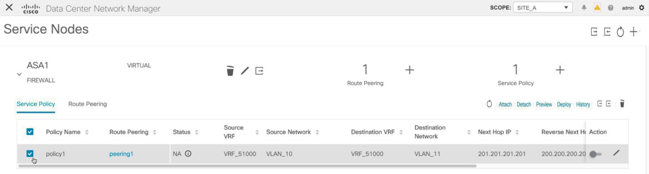The width and height of the screenshot is (649, 174).
Task: Edit ASA1 node with pencil icon
Action: click(245, 71)
